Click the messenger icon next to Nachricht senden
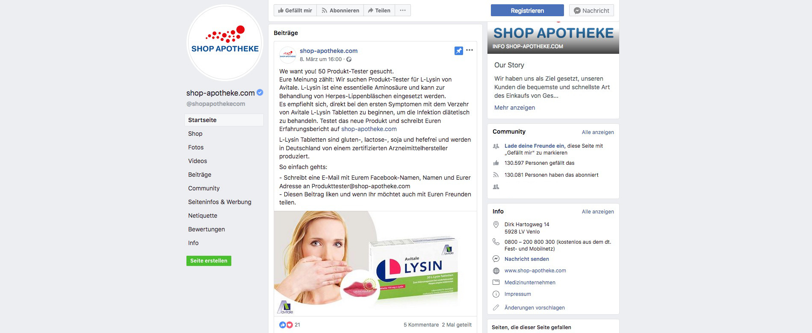Viewport: 812px width, 333px height. coord(496,259)
